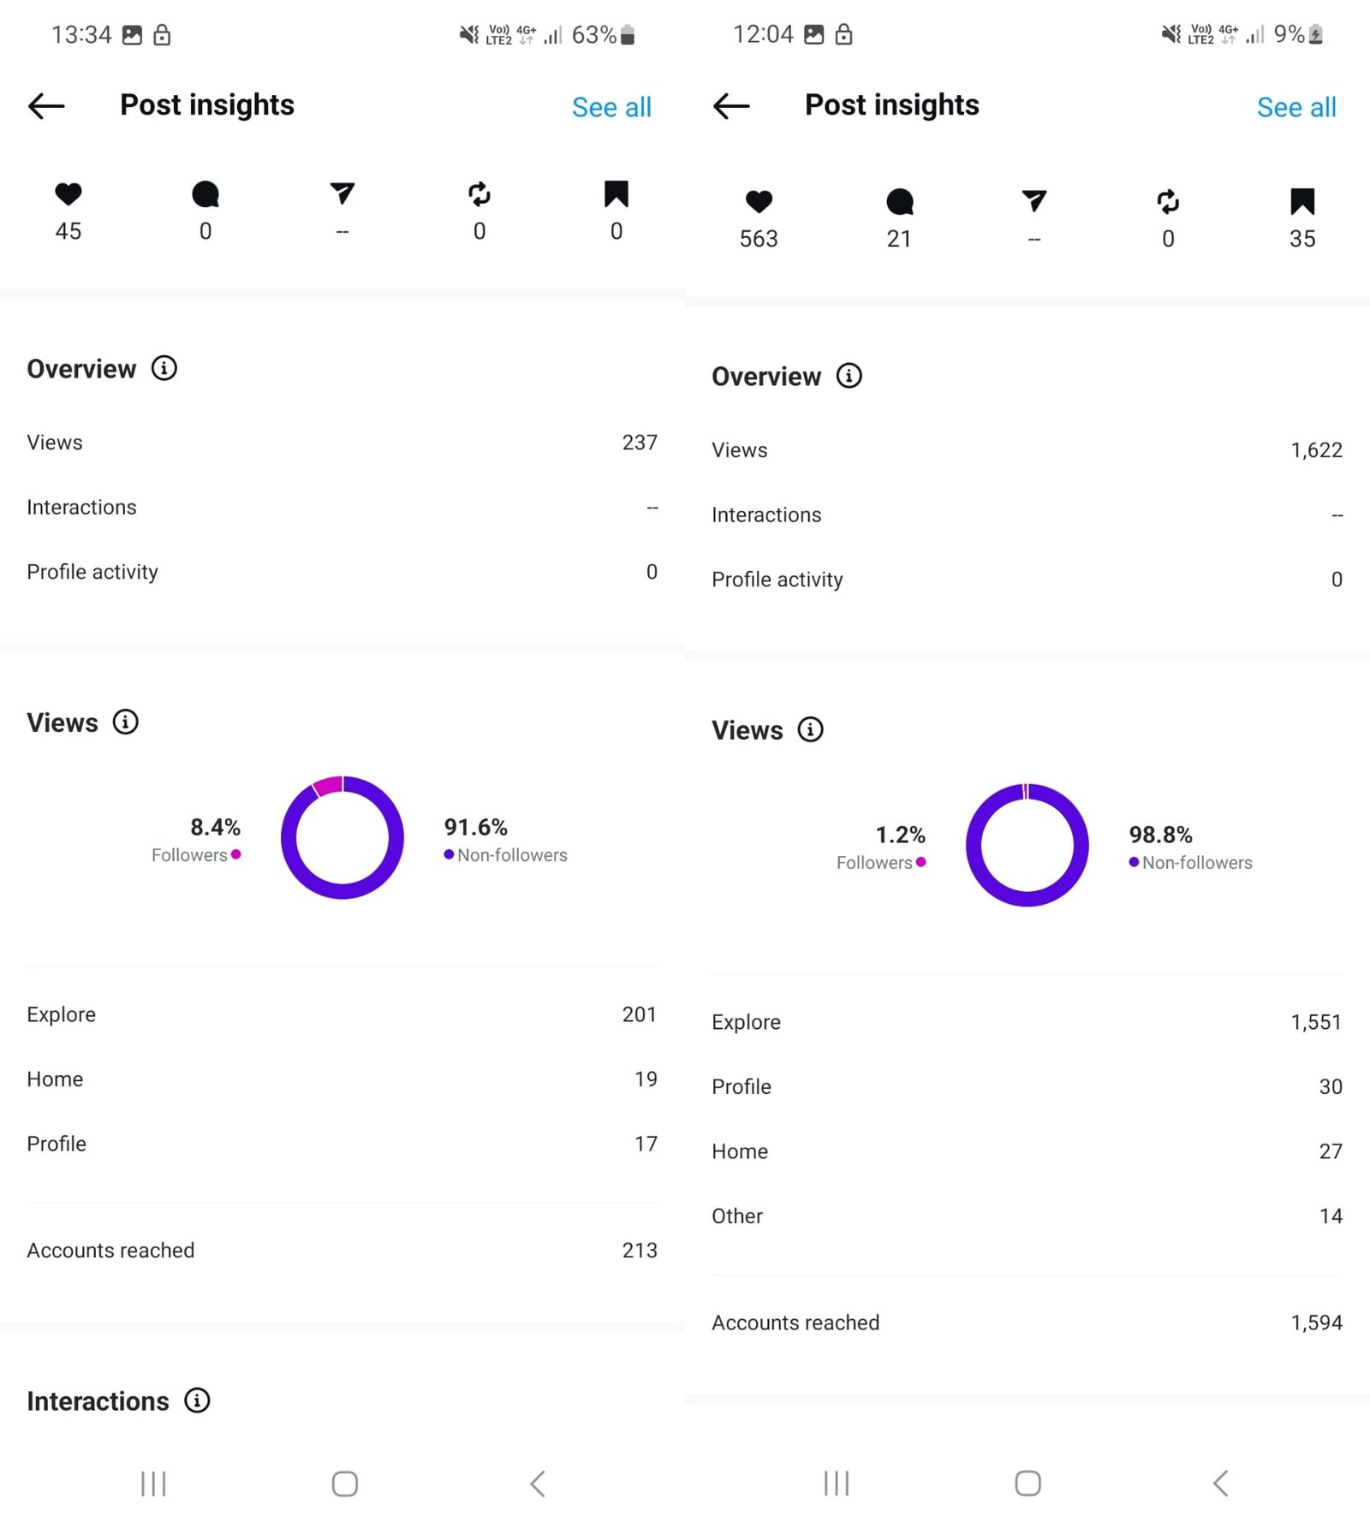1370x1522 pixels.
Task: Tap the share paper-plane icon on the left screen
Action: click(342, 193)
